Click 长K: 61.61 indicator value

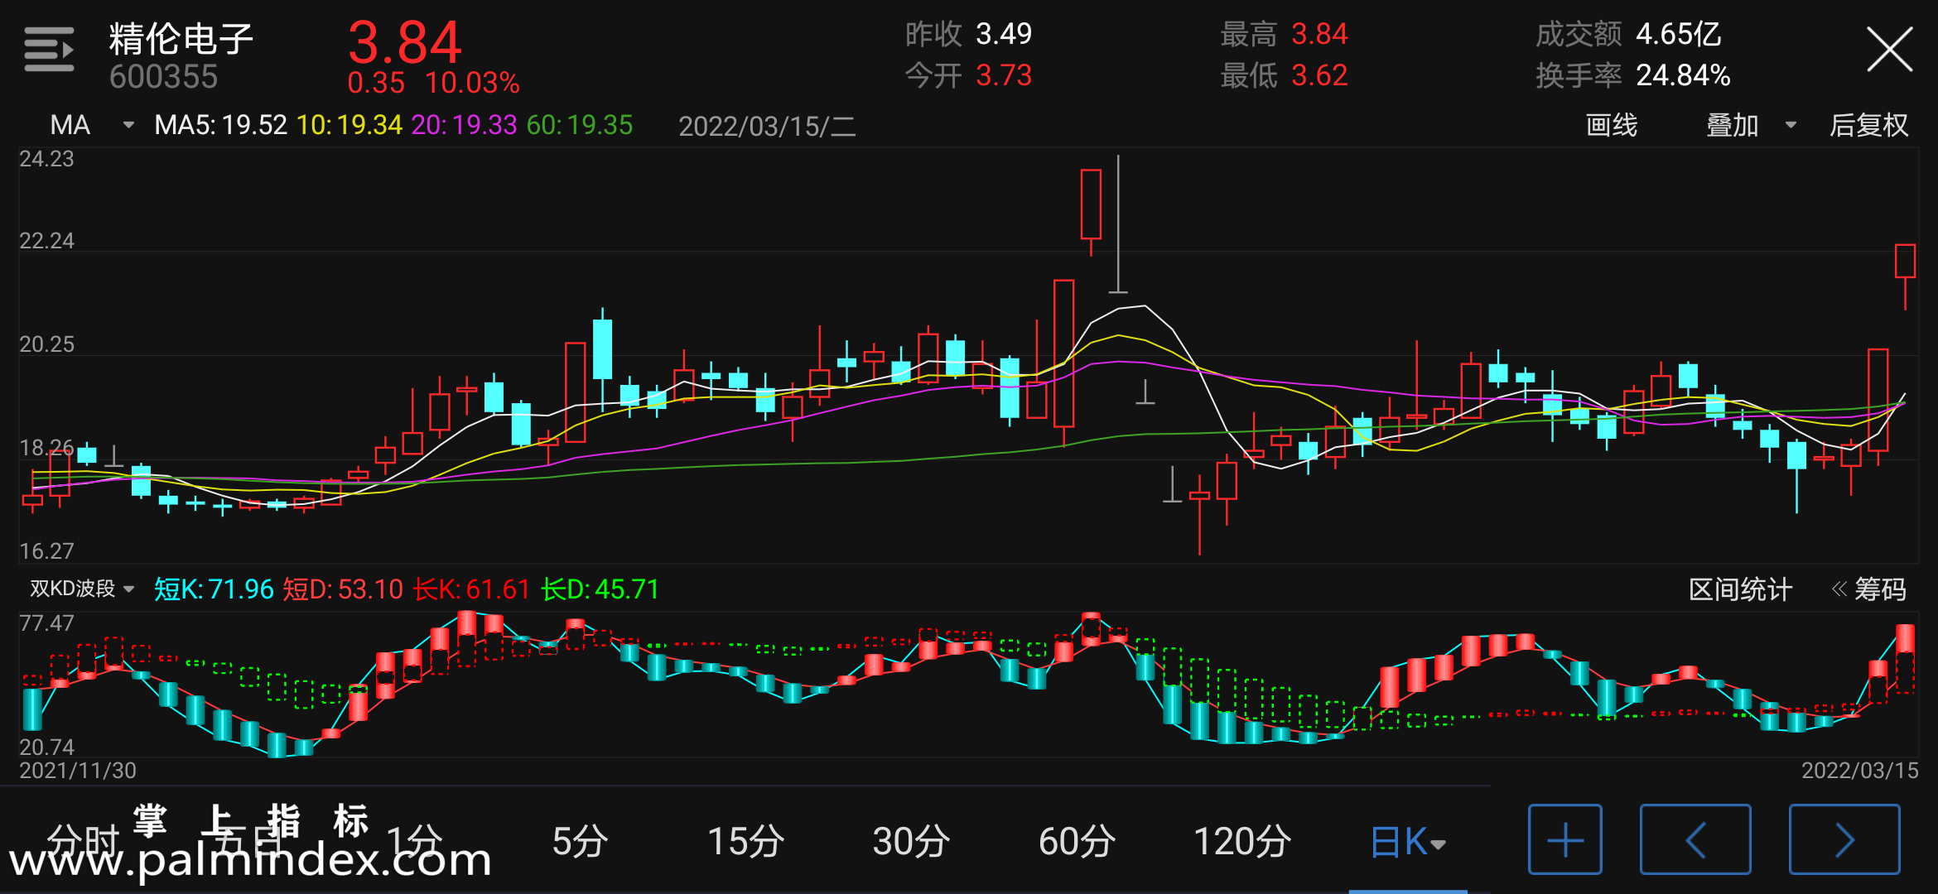coord(471,589)
